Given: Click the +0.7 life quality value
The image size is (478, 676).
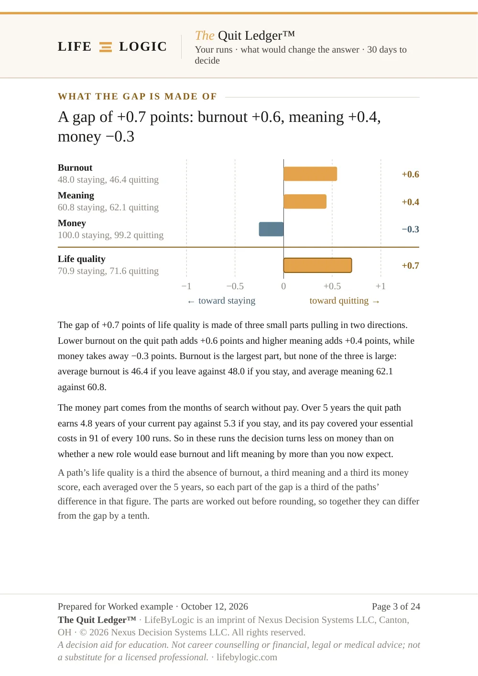Looking at the screenshot, I should 410,265.
